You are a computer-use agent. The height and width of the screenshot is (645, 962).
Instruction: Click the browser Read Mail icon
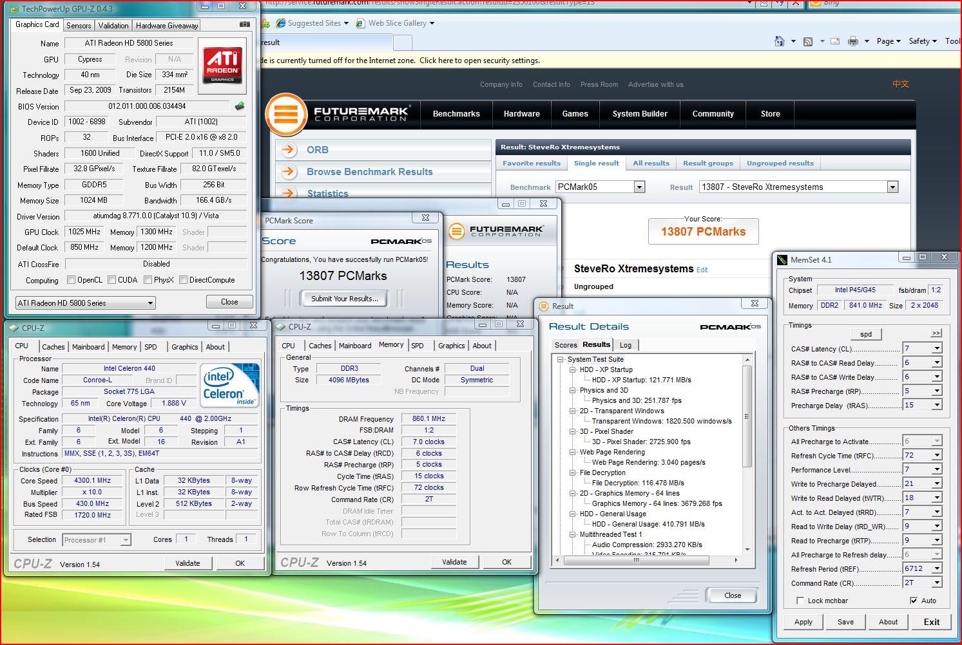click(835, 41)
